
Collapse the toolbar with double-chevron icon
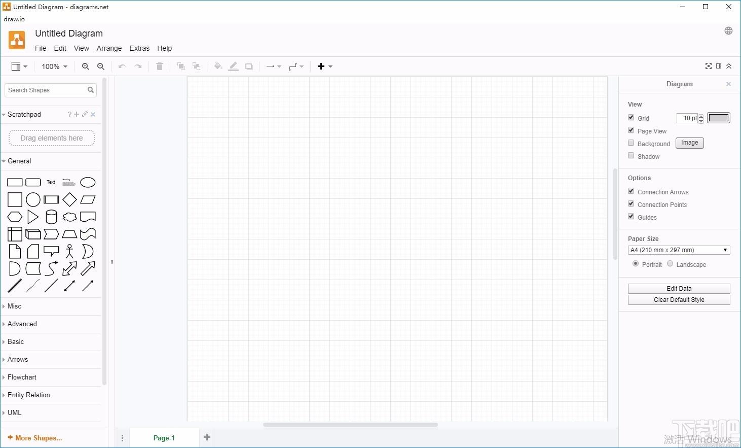[x=729, y=66]
